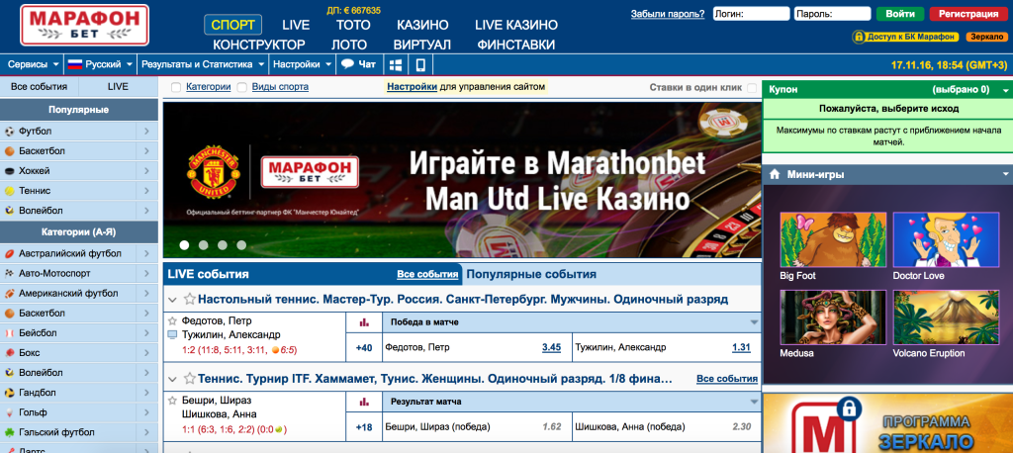Open statistics chart icon for Федотов match

tap(363, 321)
